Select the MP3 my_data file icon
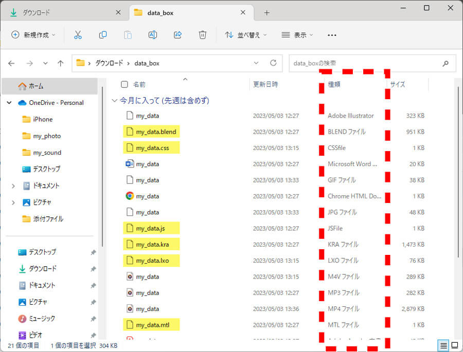463x352 pixels. click(x=130, y=293)
